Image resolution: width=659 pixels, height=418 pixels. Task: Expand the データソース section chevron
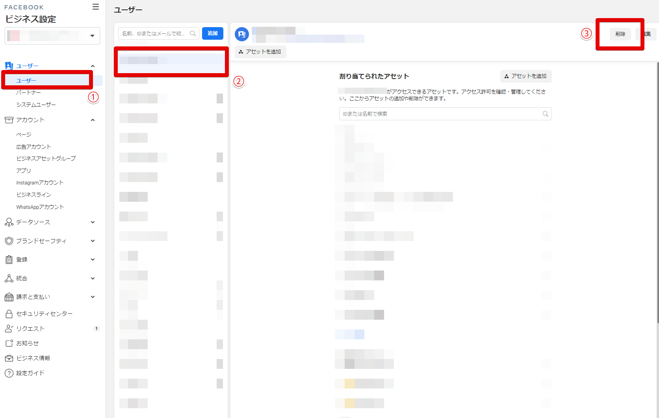(93, 222)
